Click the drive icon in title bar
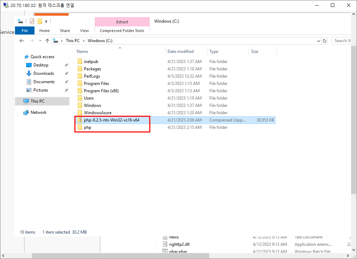Image resolution: width=357 pixels, height=259 pixels. [21, 21]
